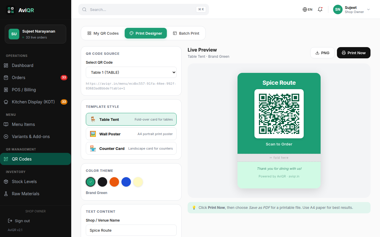Click the Sign out arrow icon
This screenshot has height=237, width=380.
tap(10, 221)
